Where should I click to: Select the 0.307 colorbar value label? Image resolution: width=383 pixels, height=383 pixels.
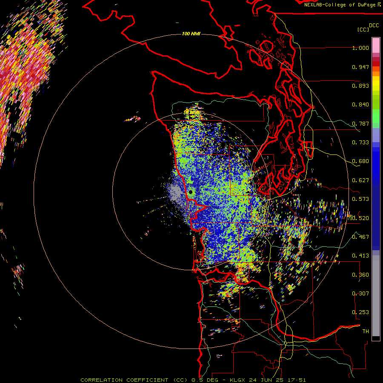click(x=360, y=293)
